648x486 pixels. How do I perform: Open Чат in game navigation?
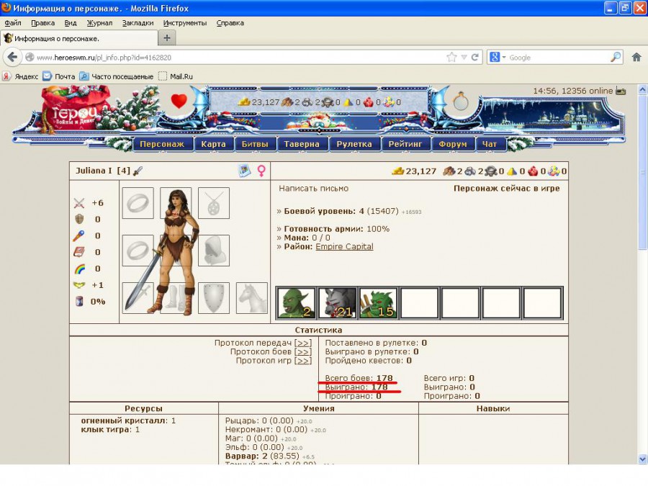[x=490, y=144]
